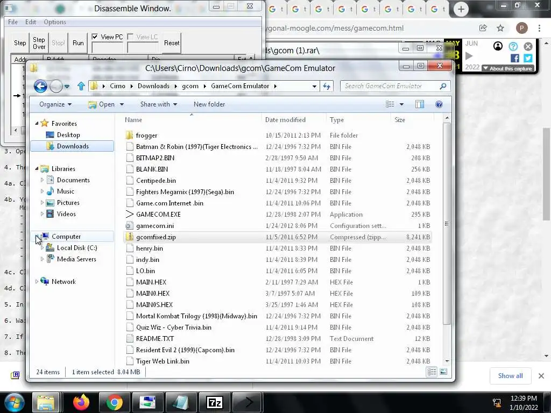The image size is (551, 413).
Task: Toggle the preview pane icon
Action: tap(420, 104)
